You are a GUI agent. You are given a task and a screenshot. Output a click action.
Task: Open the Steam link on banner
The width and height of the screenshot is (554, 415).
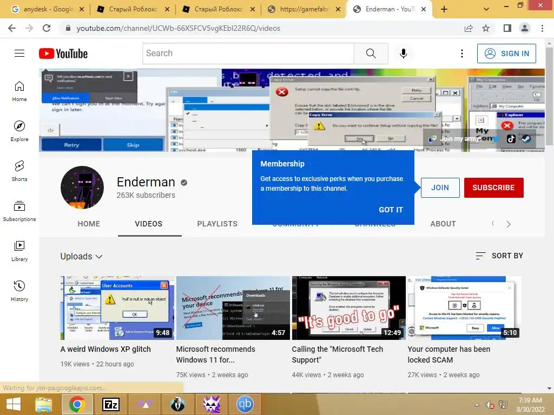pos(526,139)
